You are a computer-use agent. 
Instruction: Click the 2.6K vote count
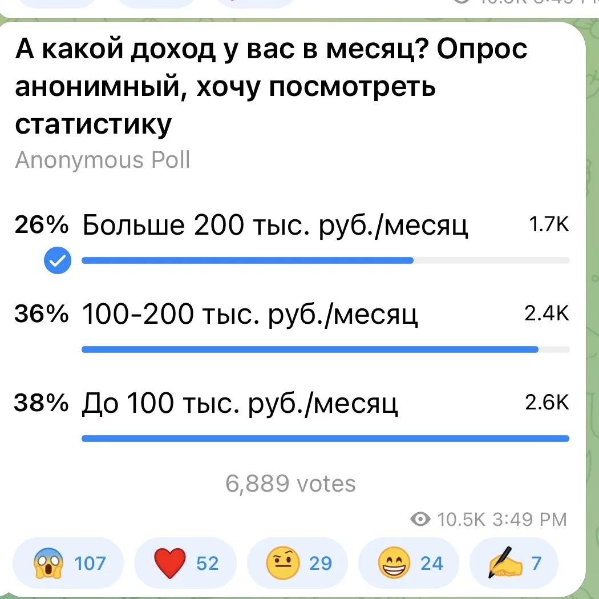(547, 402)
